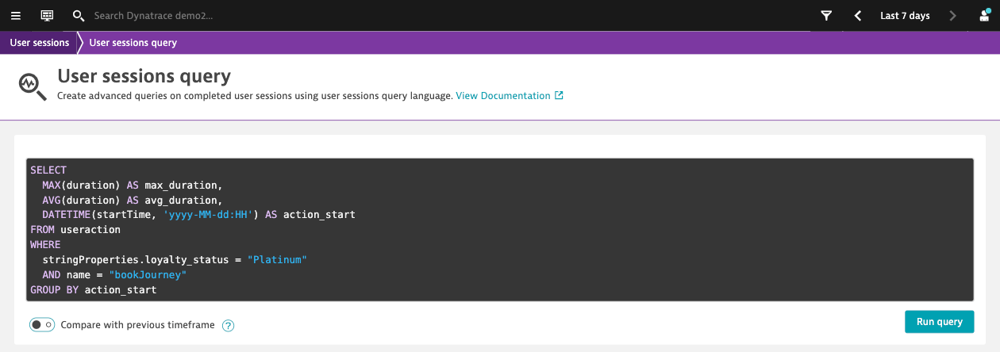The width and height of the screenshot is (1000, 352).
Task: Click the 'GROUP BY action_start' line
Action: click(x=94, y=290)
